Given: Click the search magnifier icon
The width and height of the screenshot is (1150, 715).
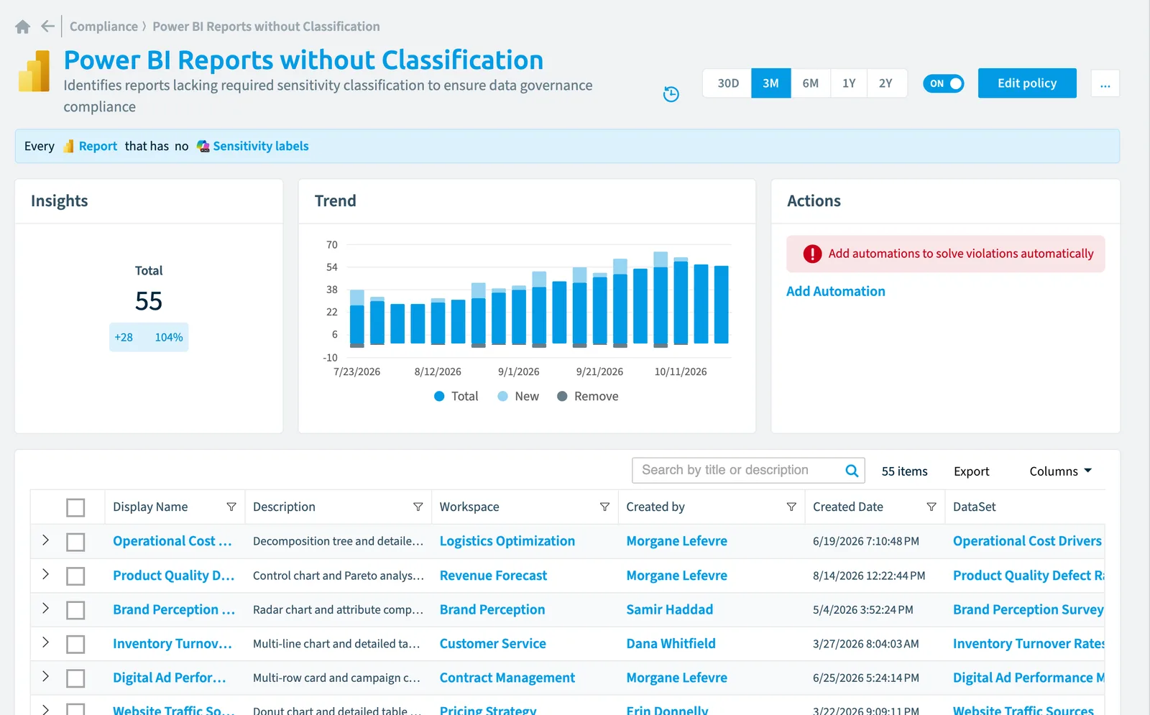Looking at the screenshot, I should (852, 471).
